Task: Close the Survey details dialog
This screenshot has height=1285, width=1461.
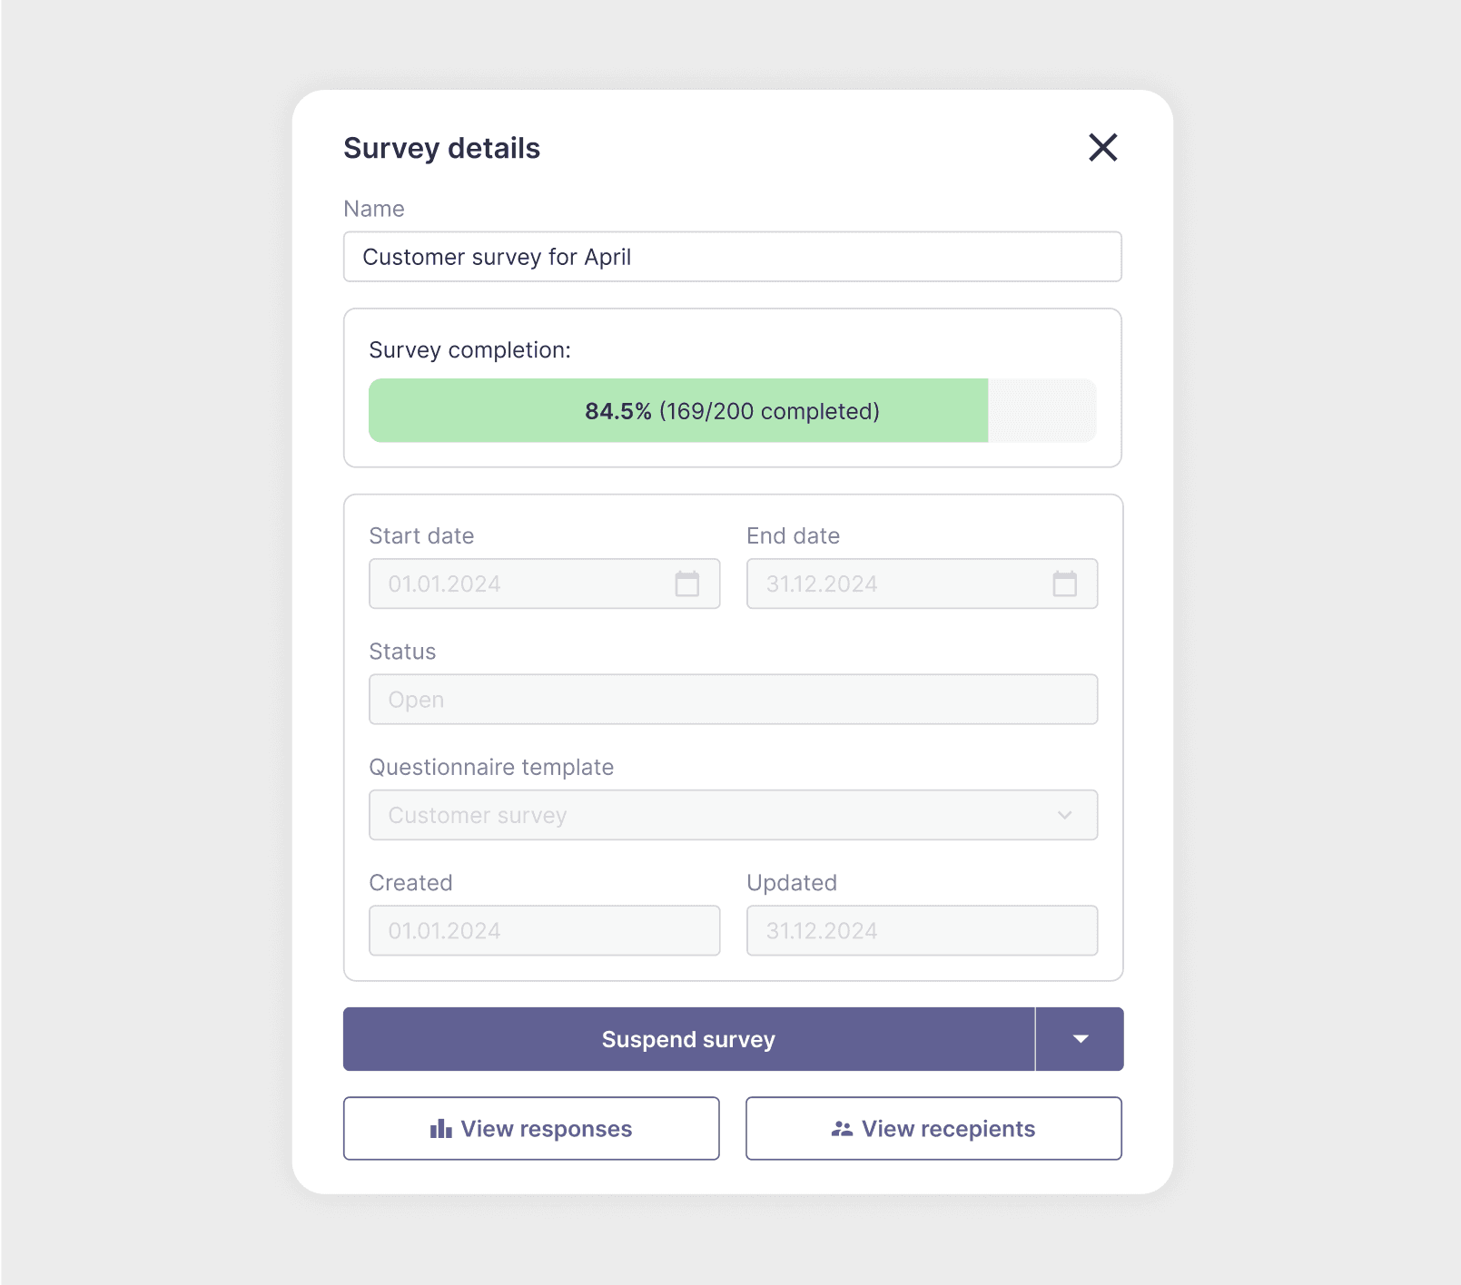Action: click(x=1102, y=148)
